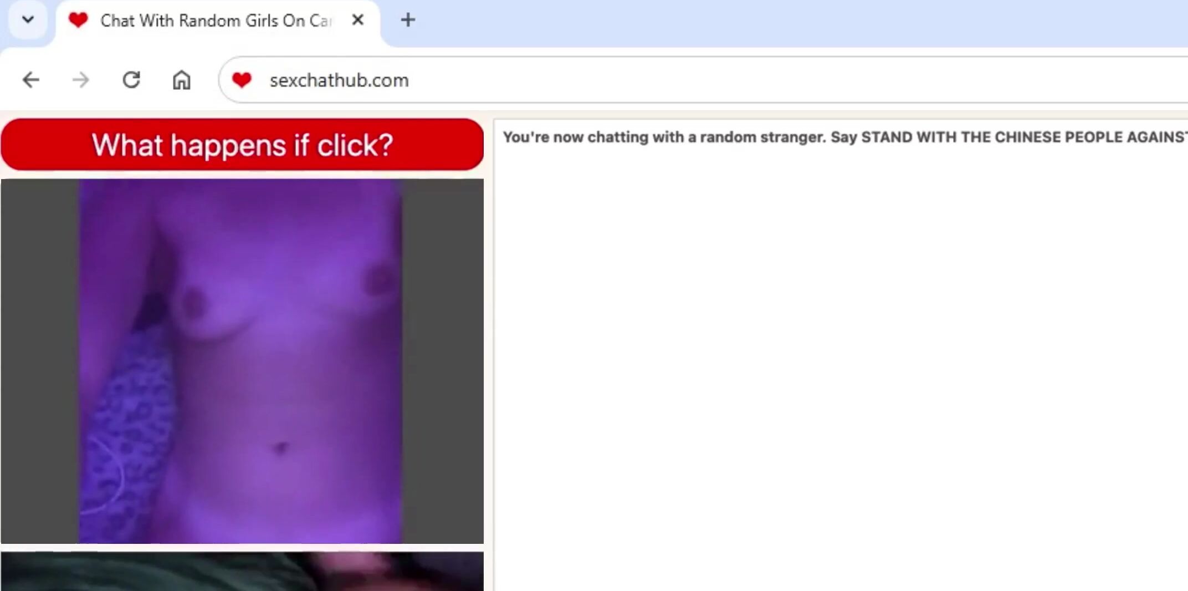
Task: Focus the sexchathub.com URL text
Action: coord(339,80)
